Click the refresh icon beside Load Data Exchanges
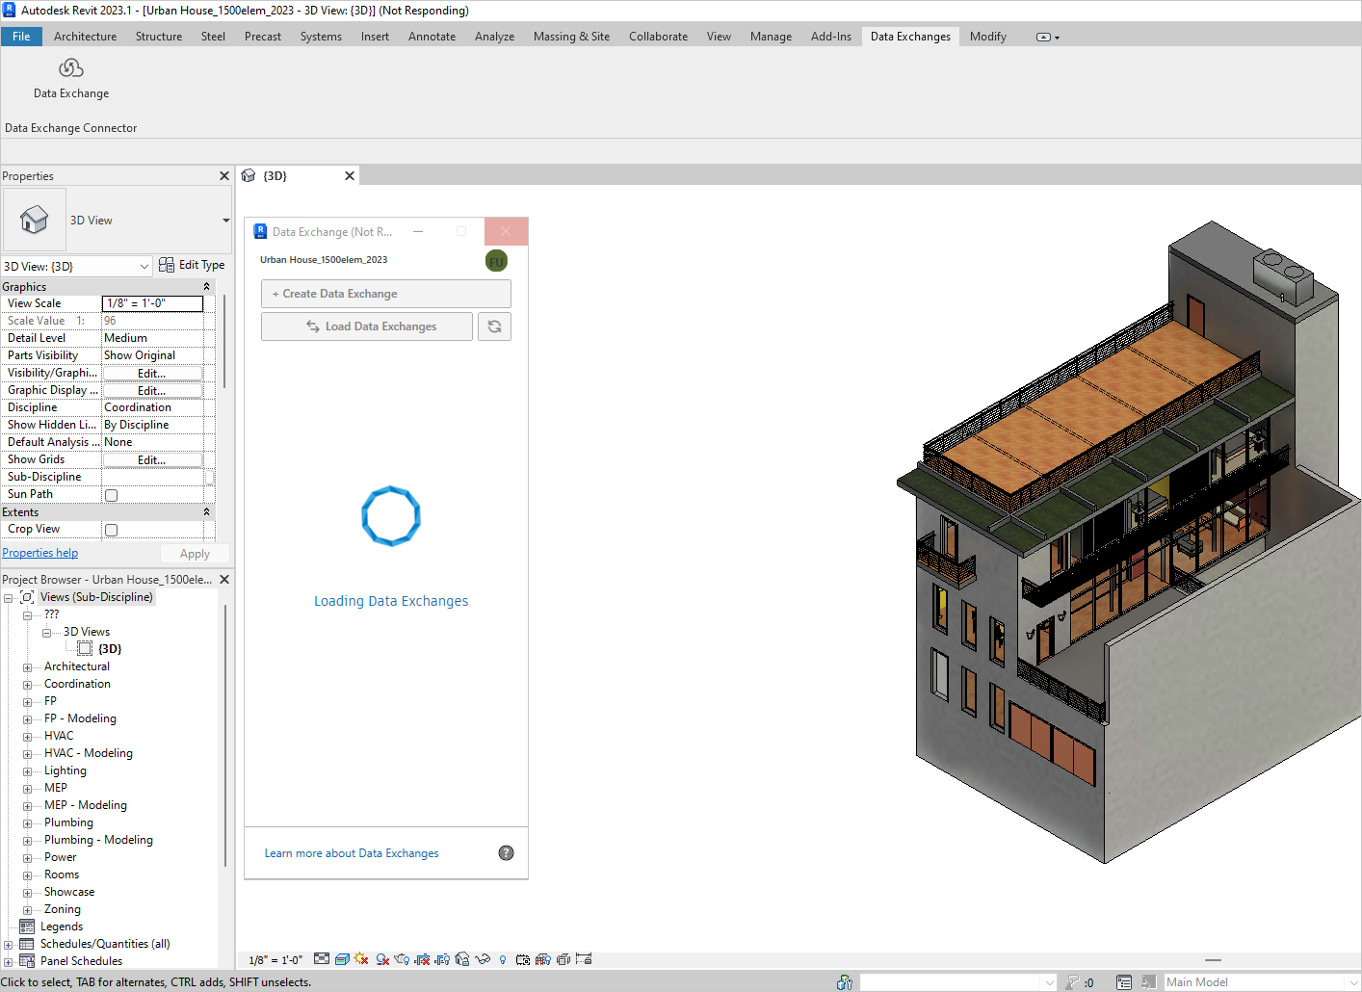Screen dimensions: 1362x992 pyautogui.click(x=494, y=326)
